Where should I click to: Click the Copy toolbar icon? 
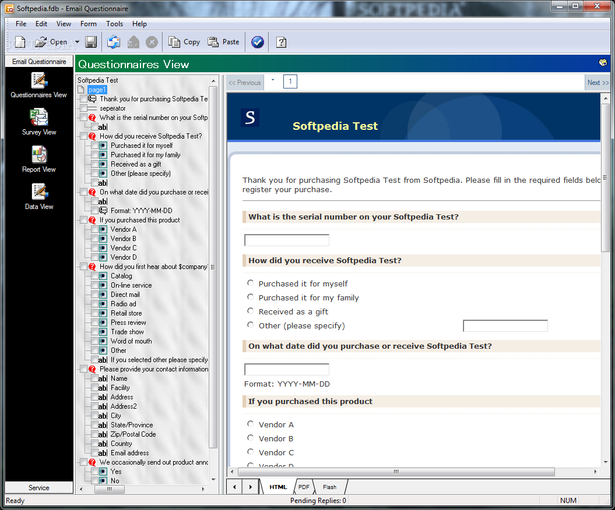click(x=174, y=41)
